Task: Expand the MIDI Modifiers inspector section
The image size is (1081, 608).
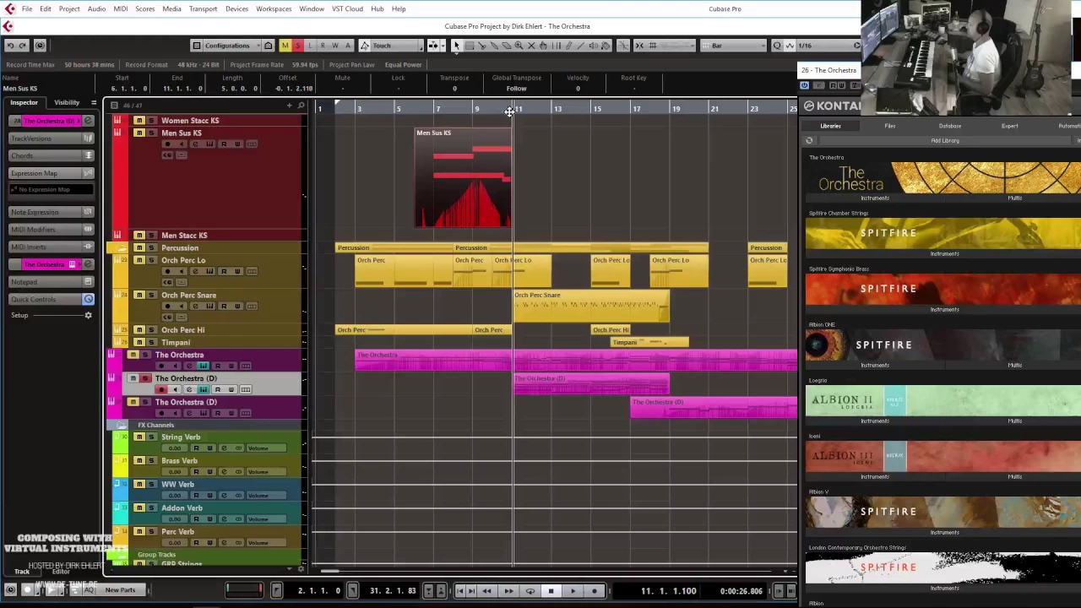Action: pos(49,230)
